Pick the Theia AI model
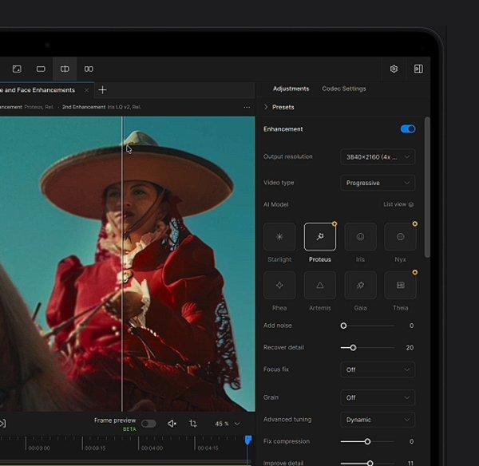This screenshot has height=466, width=479. click(400, 285)
